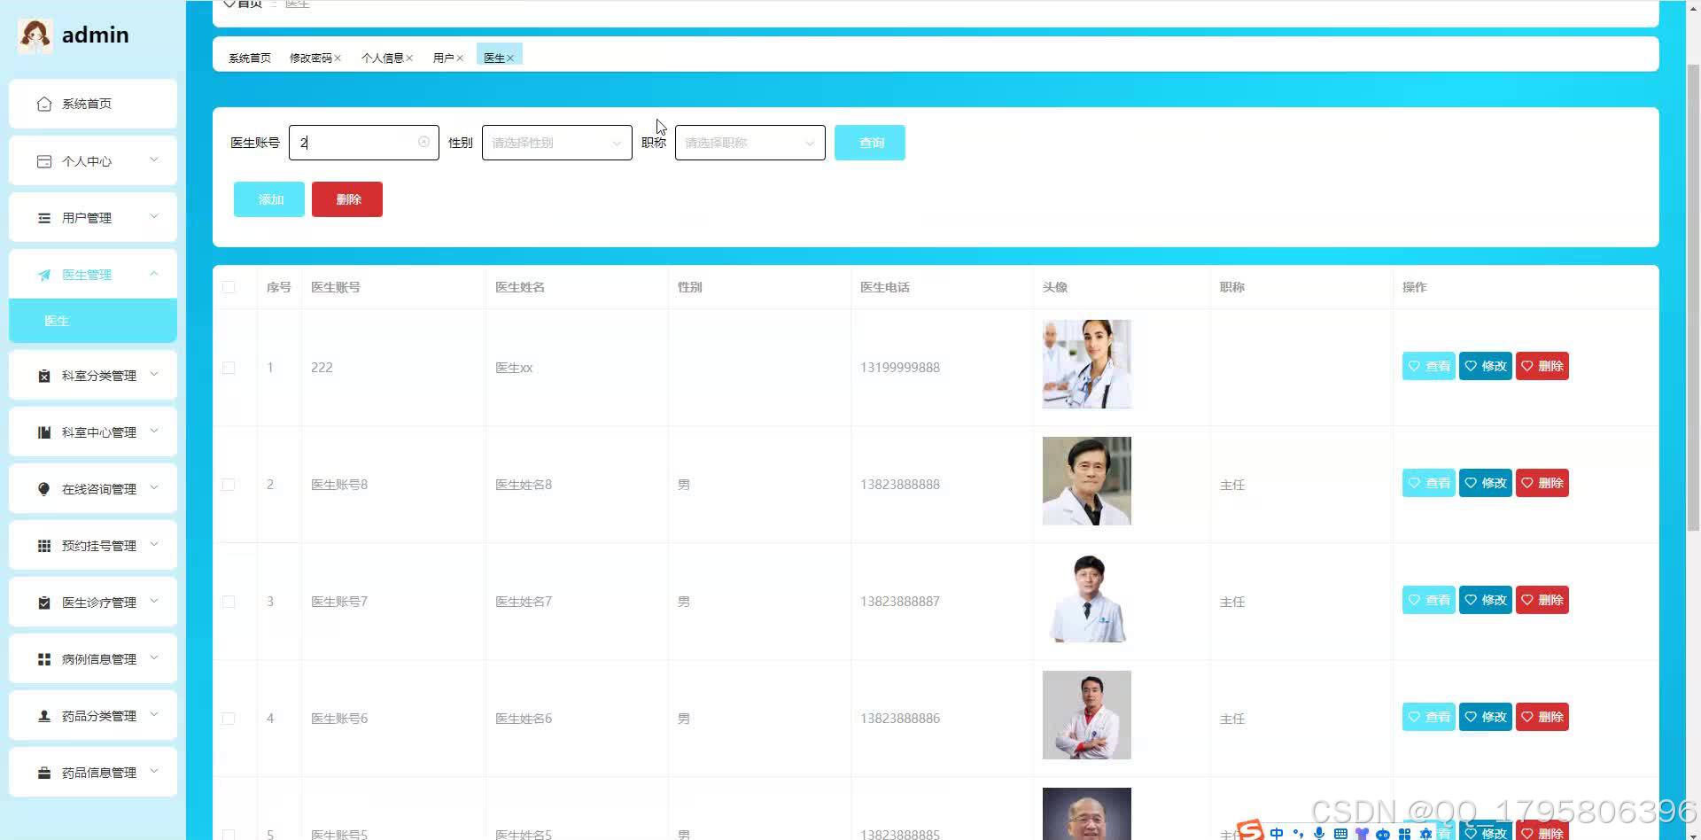Select all rows via the header checkbox

229,287
